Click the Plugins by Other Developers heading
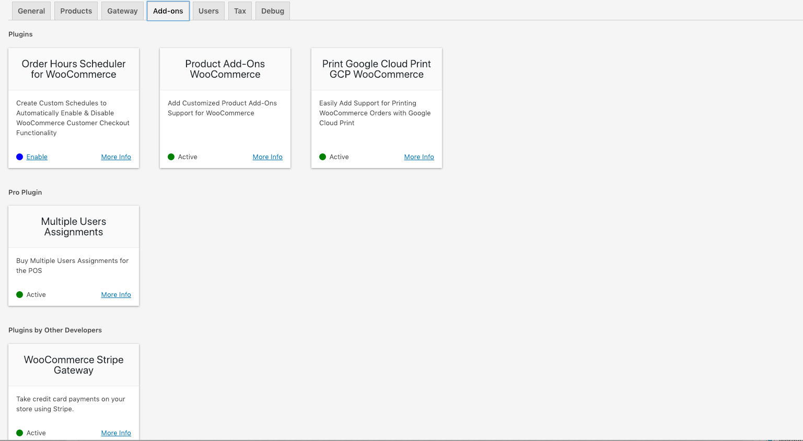This screenshot has width=803, height=441. point(55,330)
